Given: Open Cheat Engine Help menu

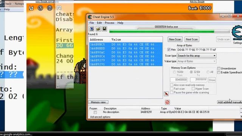Looking at the screenshot, I should (120, 23).
